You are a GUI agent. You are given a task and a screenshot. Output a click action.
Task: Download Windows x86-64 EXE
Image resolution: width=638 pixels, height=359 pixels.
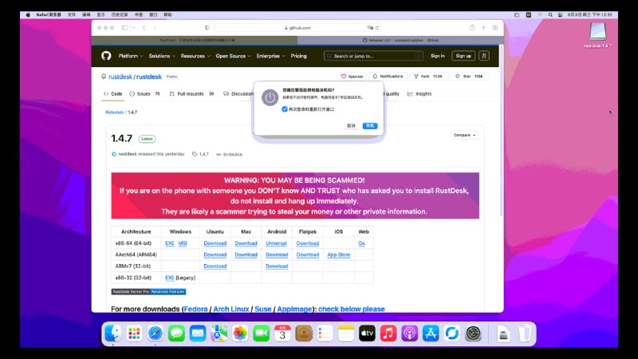[x=170, y=243]
